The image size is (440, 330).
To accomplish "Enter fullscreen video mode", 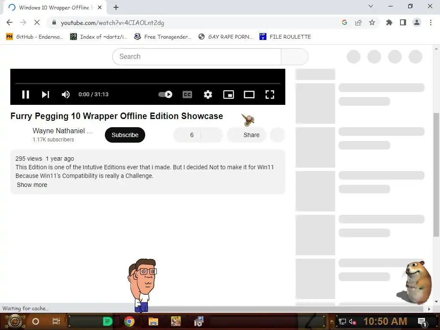I will [270, 95].
